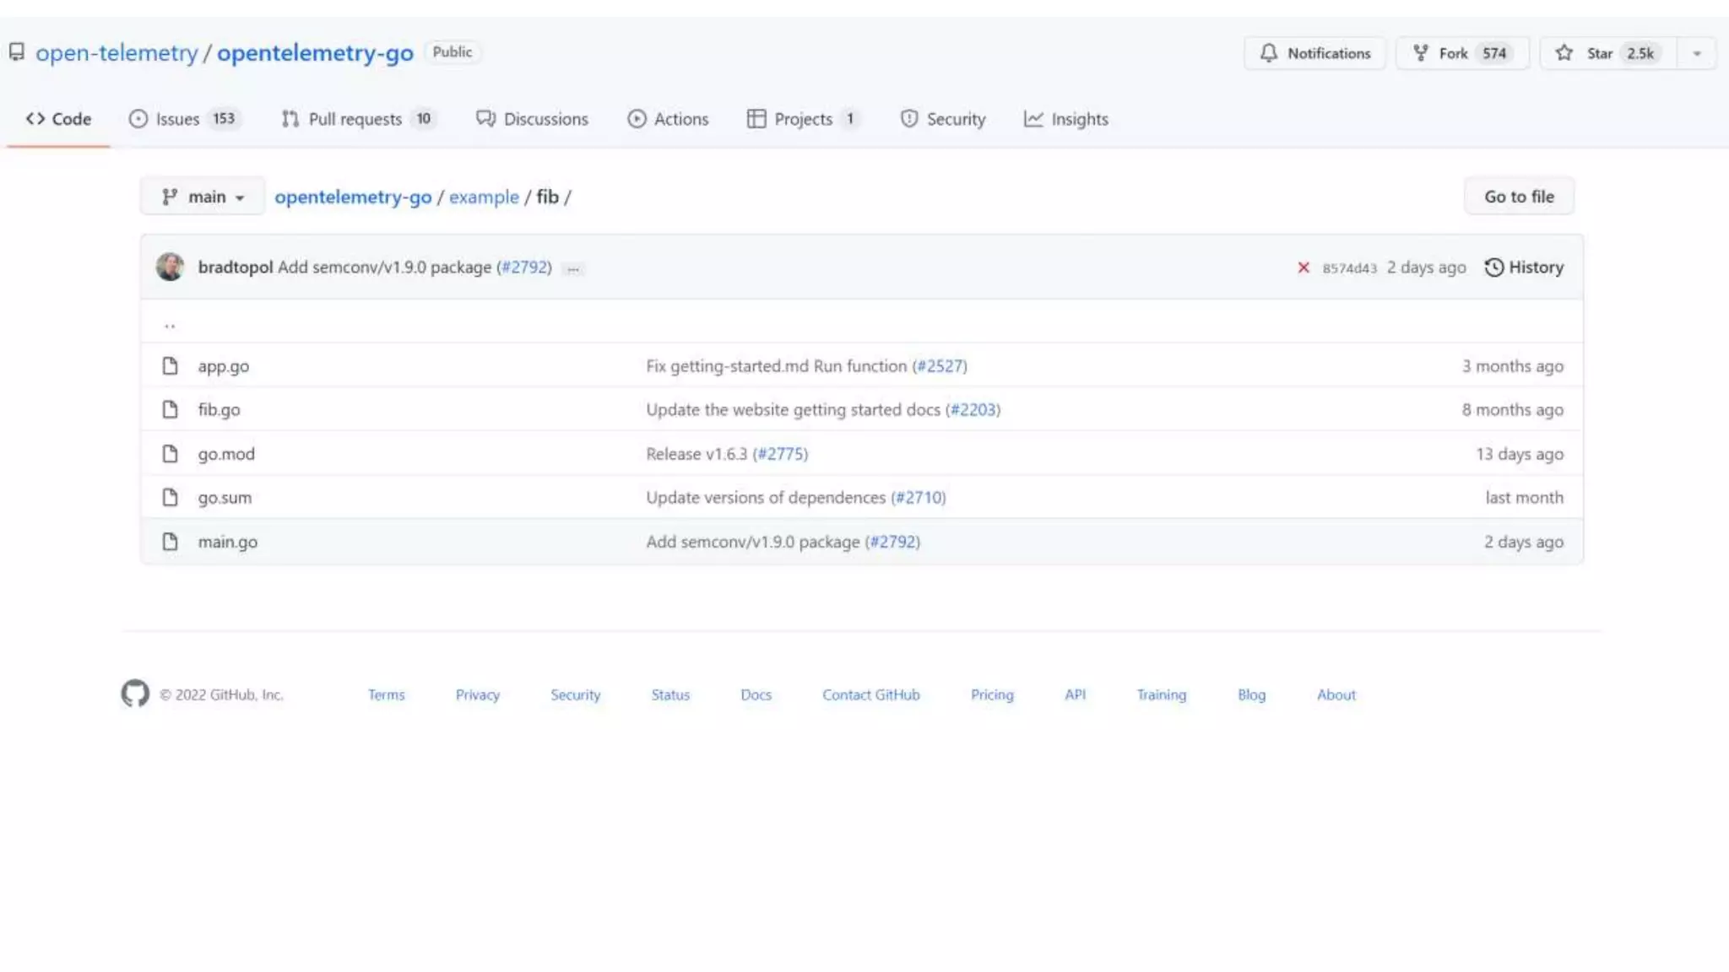Open commit History with clock icon
Image resolution: width=1729 pixels, height=972 pixels.
[1524, 267]
